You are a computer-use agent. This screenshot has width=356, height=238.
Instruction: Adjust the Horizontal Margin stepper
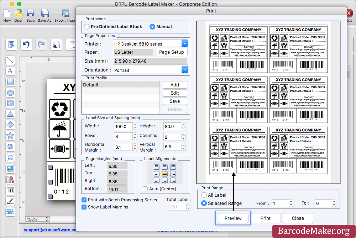[135, 147]
